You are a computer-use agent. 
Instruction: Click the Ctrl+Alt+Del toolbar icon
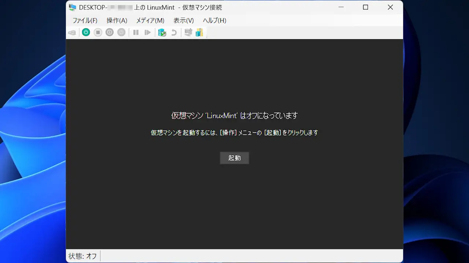pos(72,33)
